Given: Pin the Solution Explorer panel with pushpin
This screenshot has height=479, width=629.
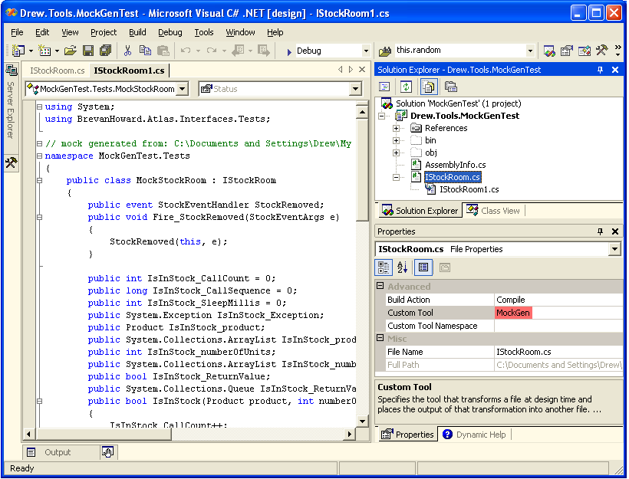Looking at the screenshot, I should (x=600, y=70).
